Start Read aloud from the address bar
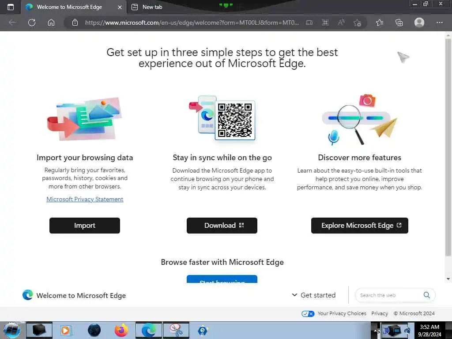 point(341,23)
